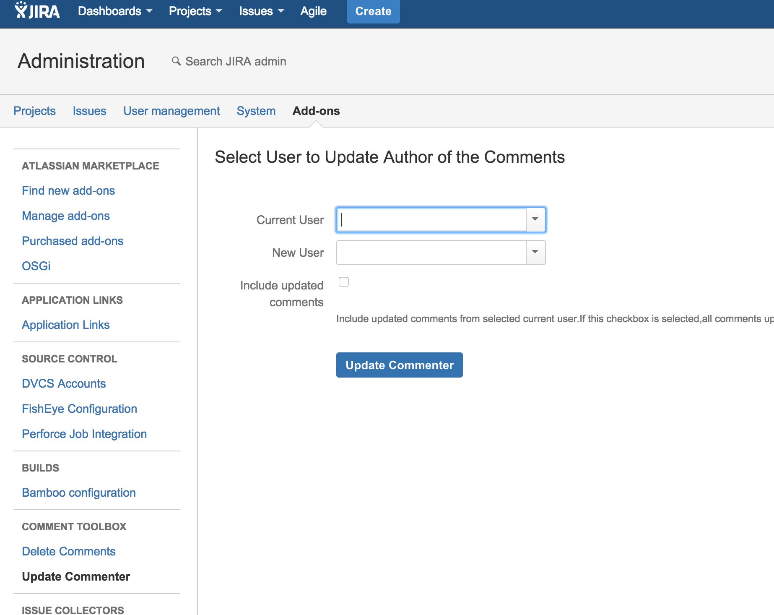Click the SOURCE CONTROL heading
The width and height of the screenshot is (774, 615).
point(70,359)
